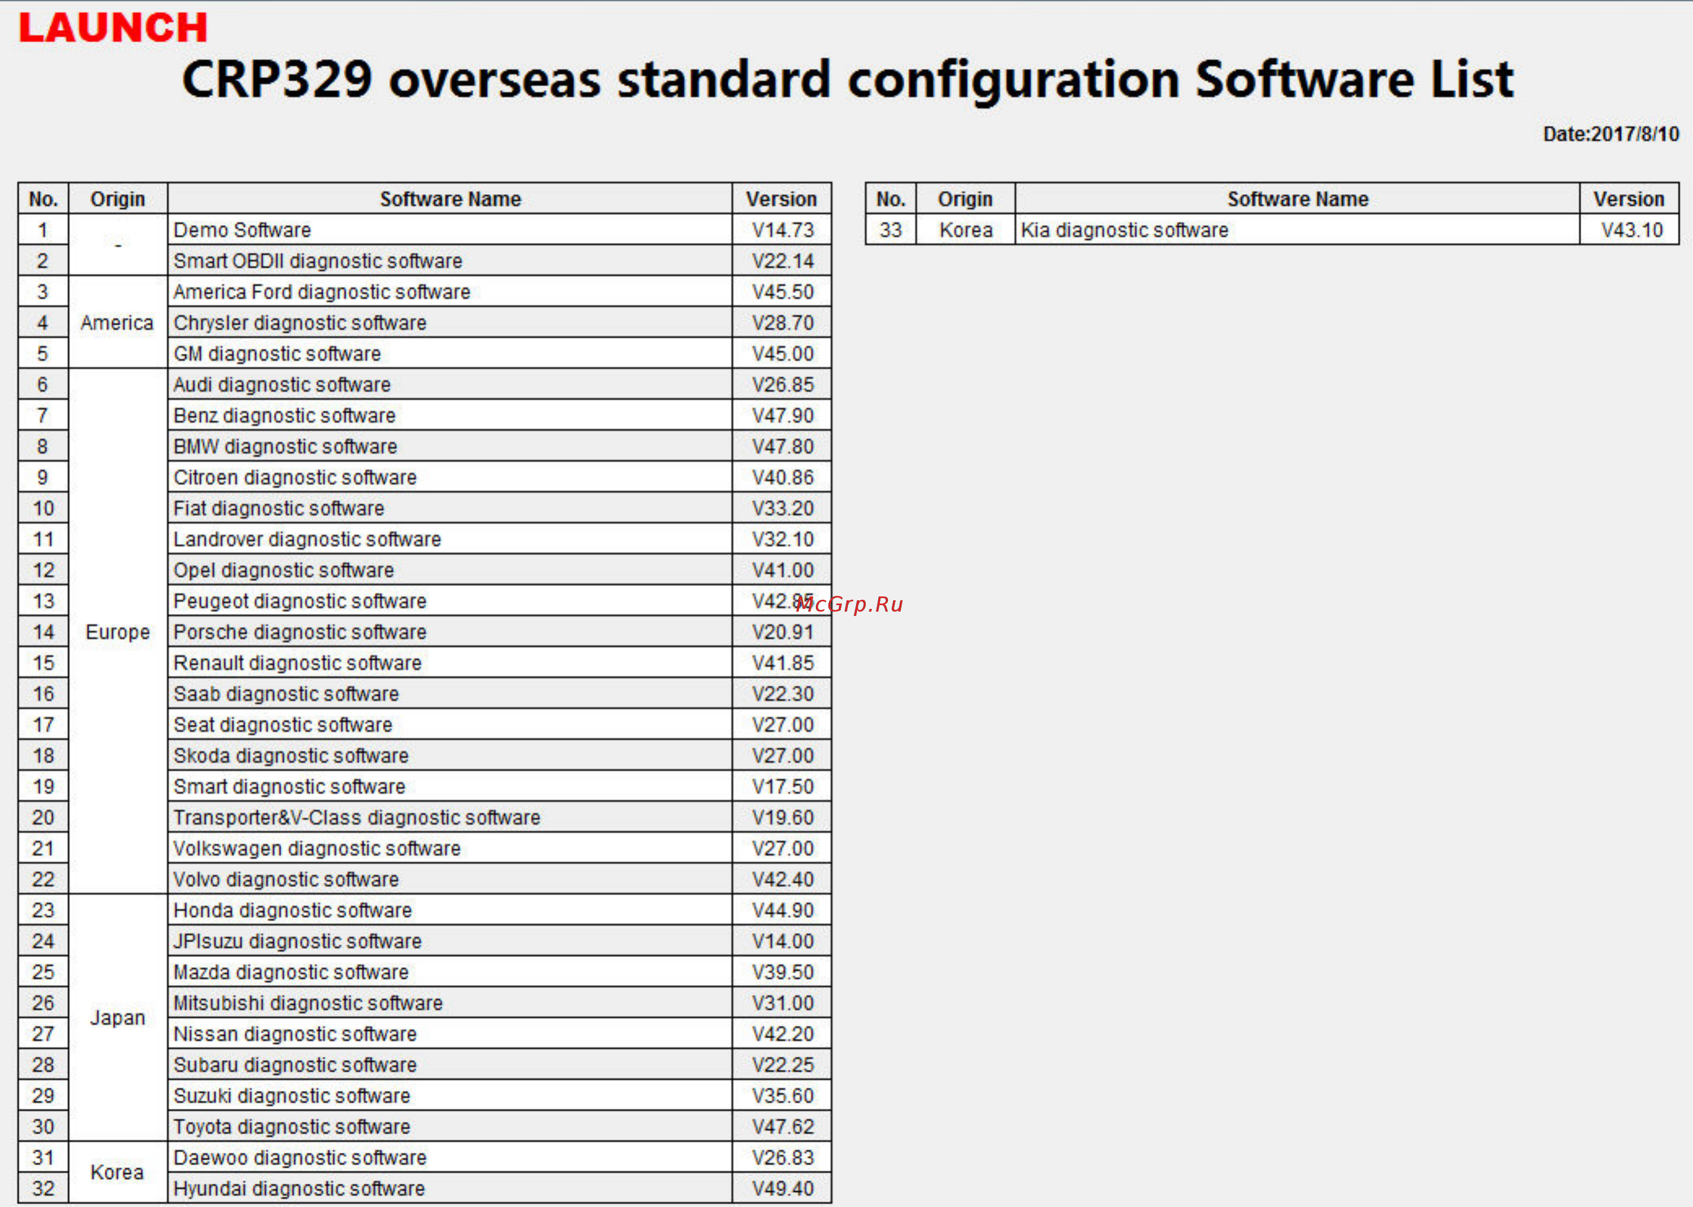The width and height of the screenshot is (1693, 1207).
Task: Click Transporter&V-Class diagnostic software
Action: (x=450, y=818)
